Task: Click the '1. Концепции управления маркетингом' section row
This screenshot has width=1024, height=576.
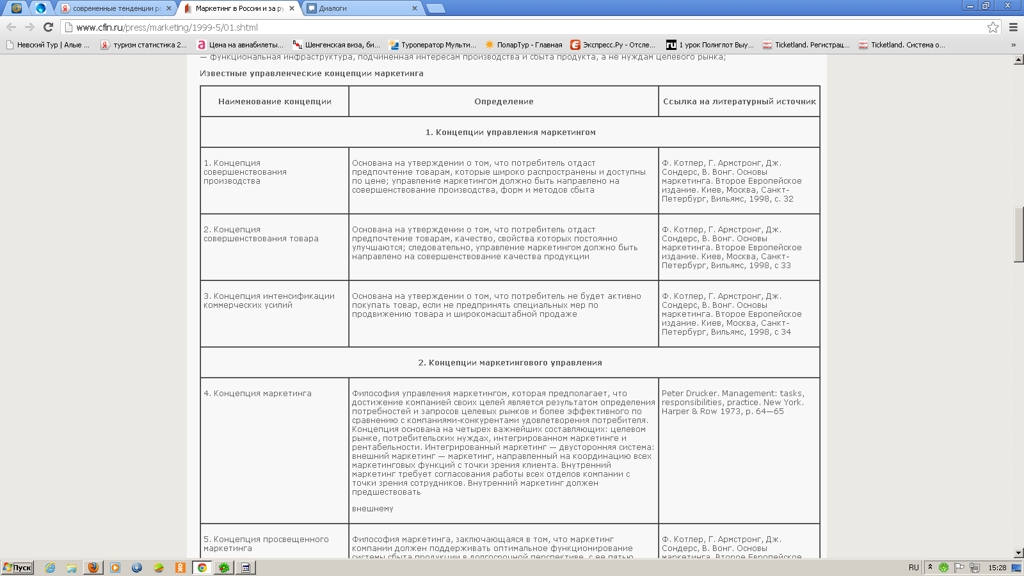Action: tap(510, 132)
